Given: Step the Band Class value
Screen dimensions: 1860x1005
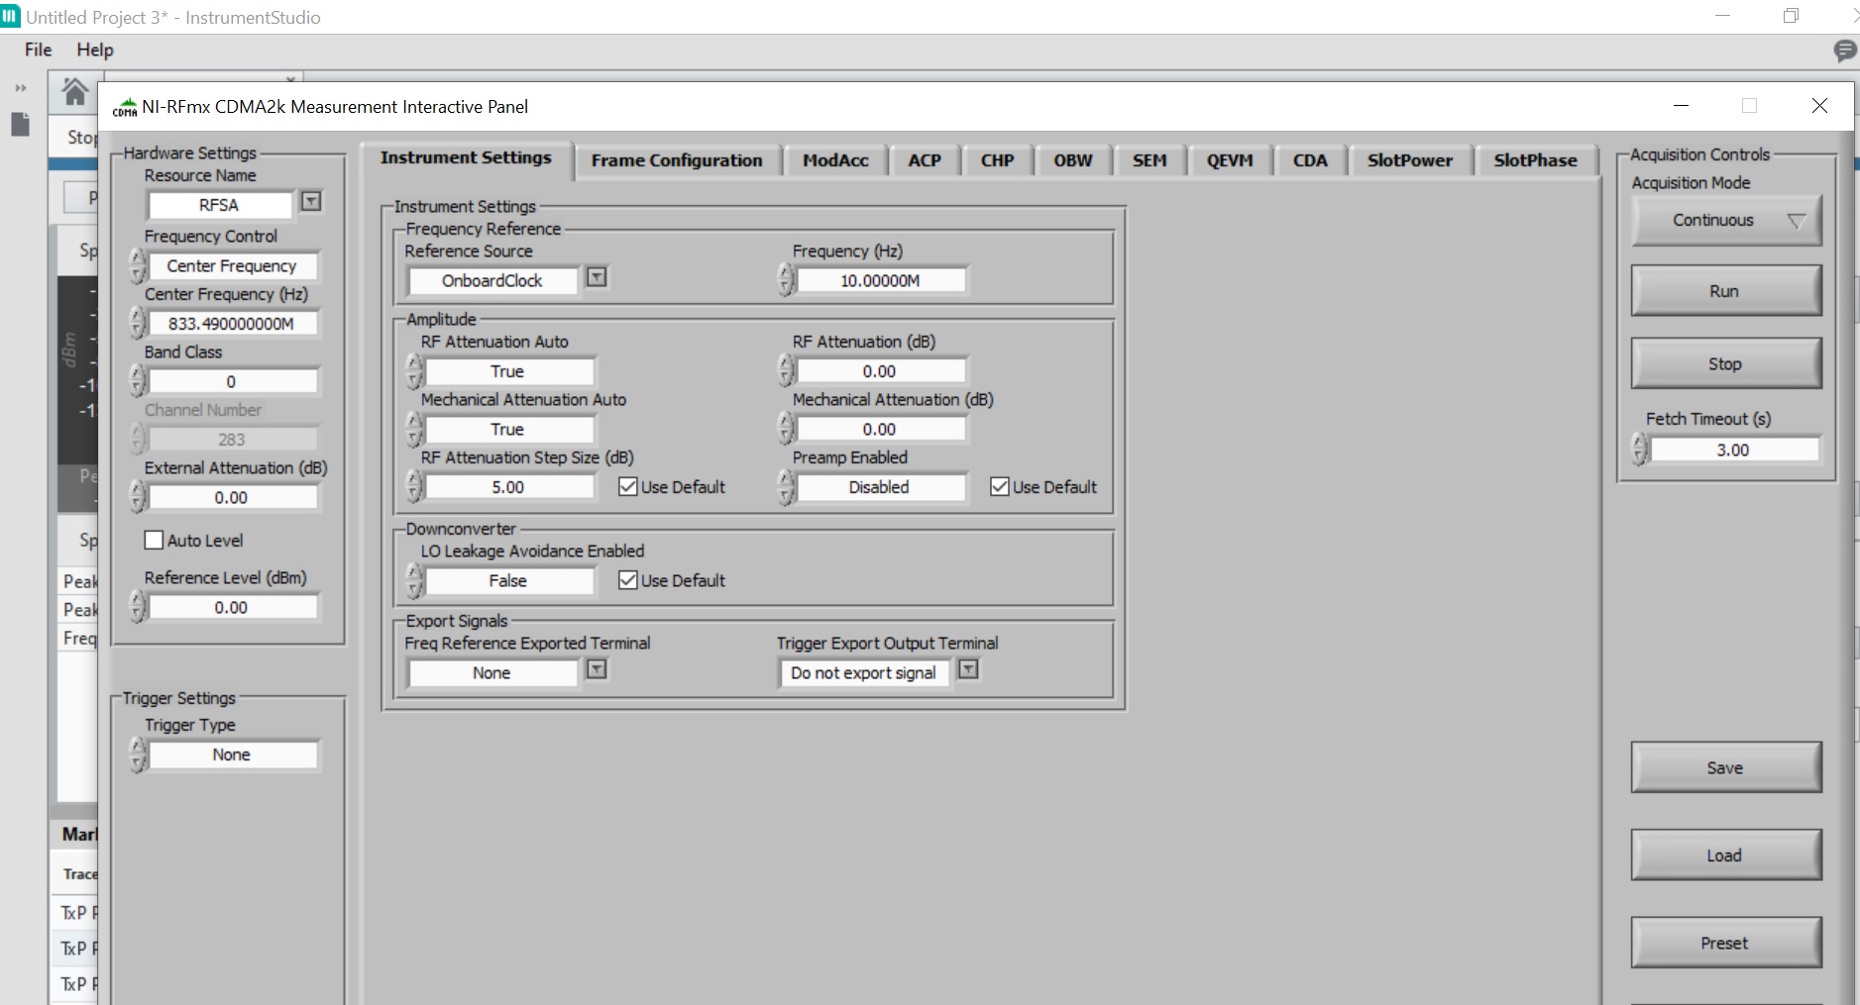Looking at the screenshot, I should point(138,381).
